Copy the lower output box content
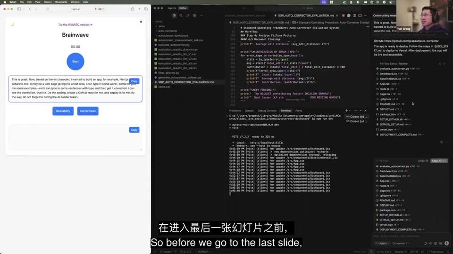This screenshot has width=453, height=254. click(x=134, y=130)
